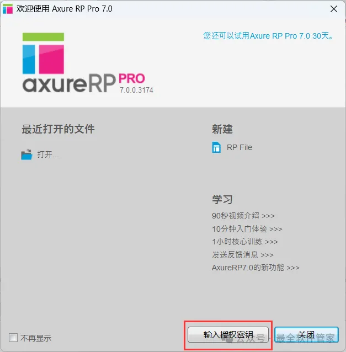Select the 打开... text to browse files
This screenshot has width=346, height=352.
click(x=48, y=154)
